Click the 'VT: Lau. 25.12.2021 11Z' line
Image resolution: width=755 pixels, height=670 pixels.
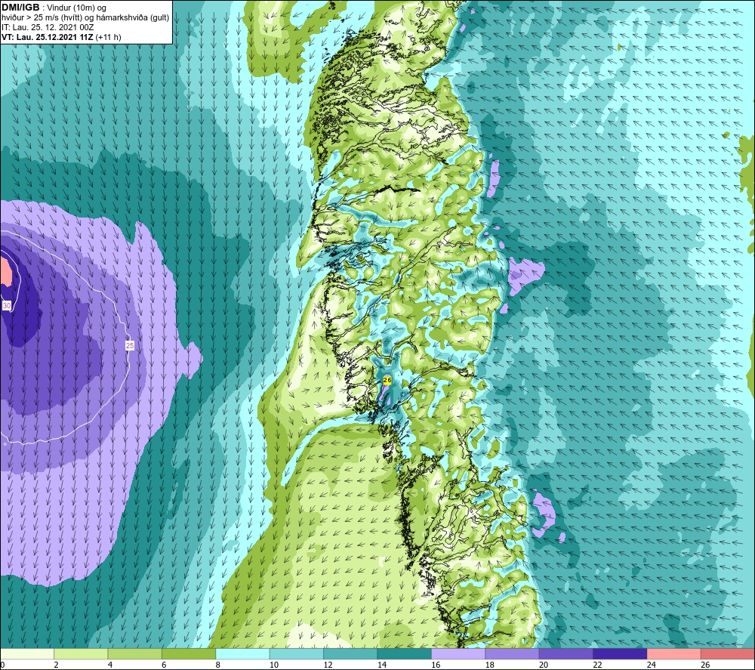point(48,37)
